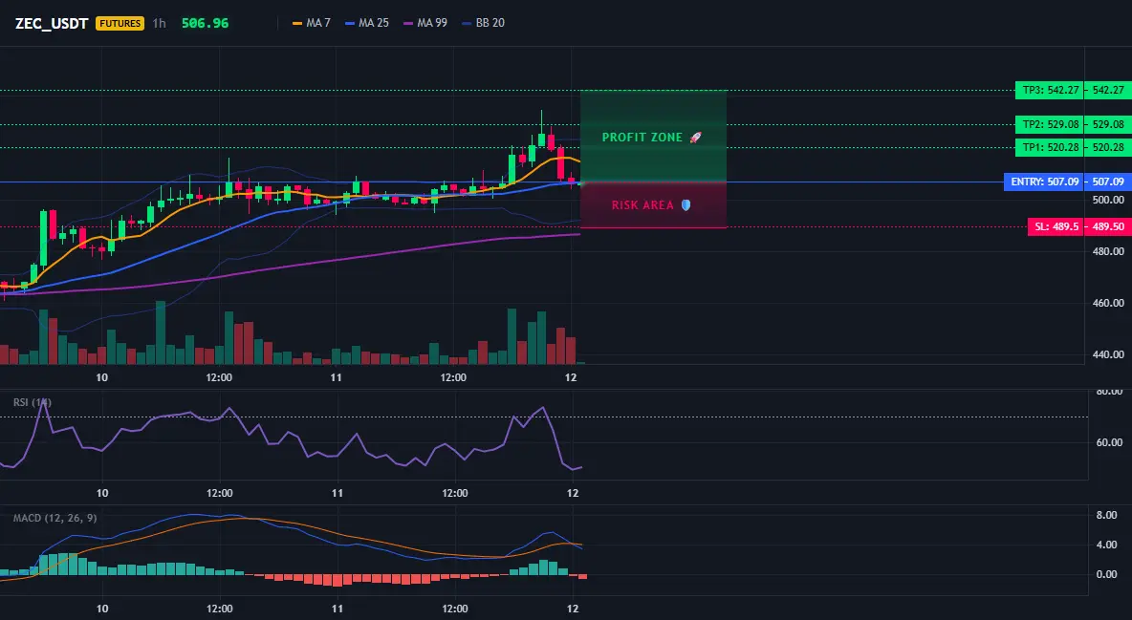
Task: Toggle the MA 7 legend item
Action: 311,23
